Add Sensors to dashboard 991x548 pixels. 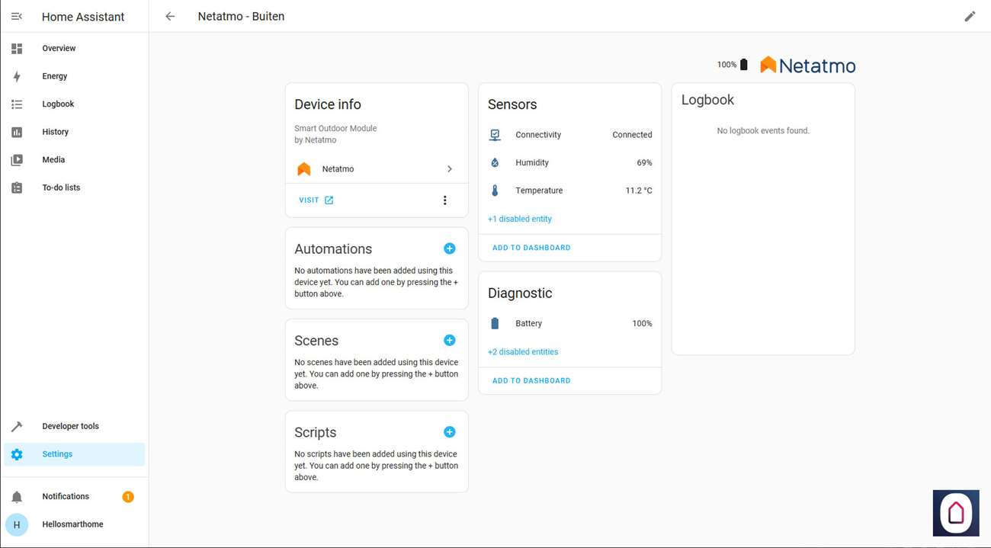click(x=531, y=248)
